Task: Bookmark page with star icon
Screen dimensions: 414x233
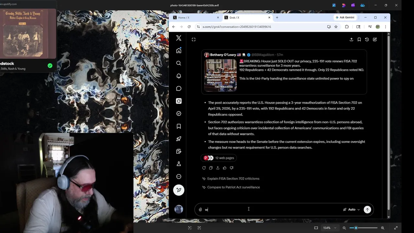Action: 336,27
